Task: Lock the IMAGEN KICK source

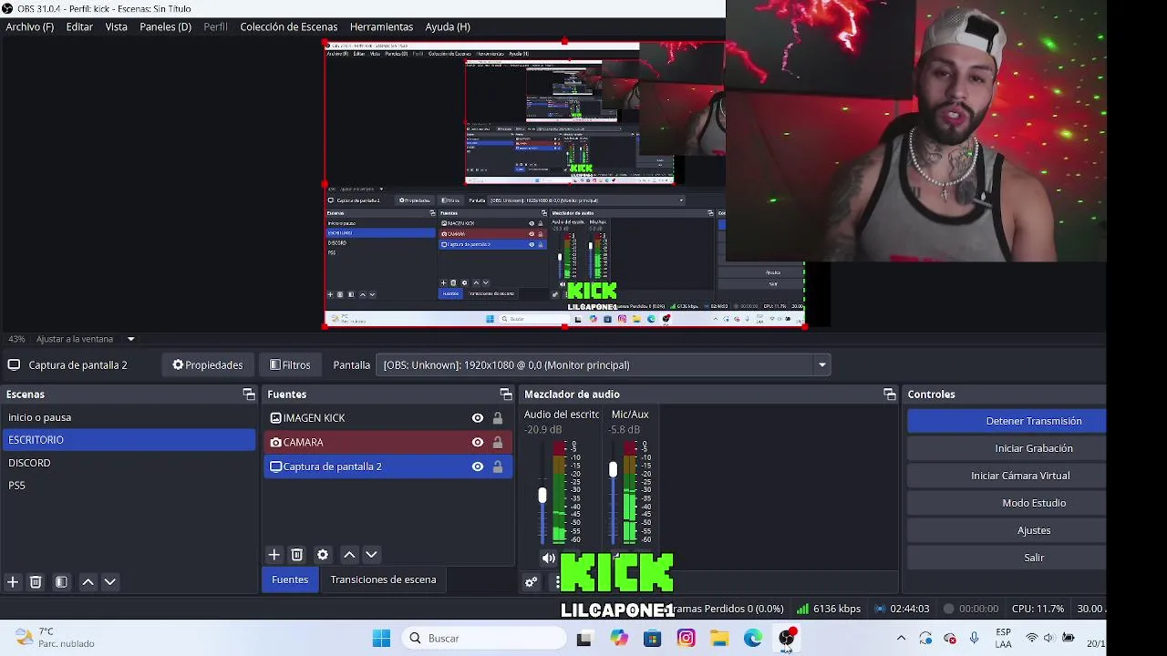Action: click(498, 418)
